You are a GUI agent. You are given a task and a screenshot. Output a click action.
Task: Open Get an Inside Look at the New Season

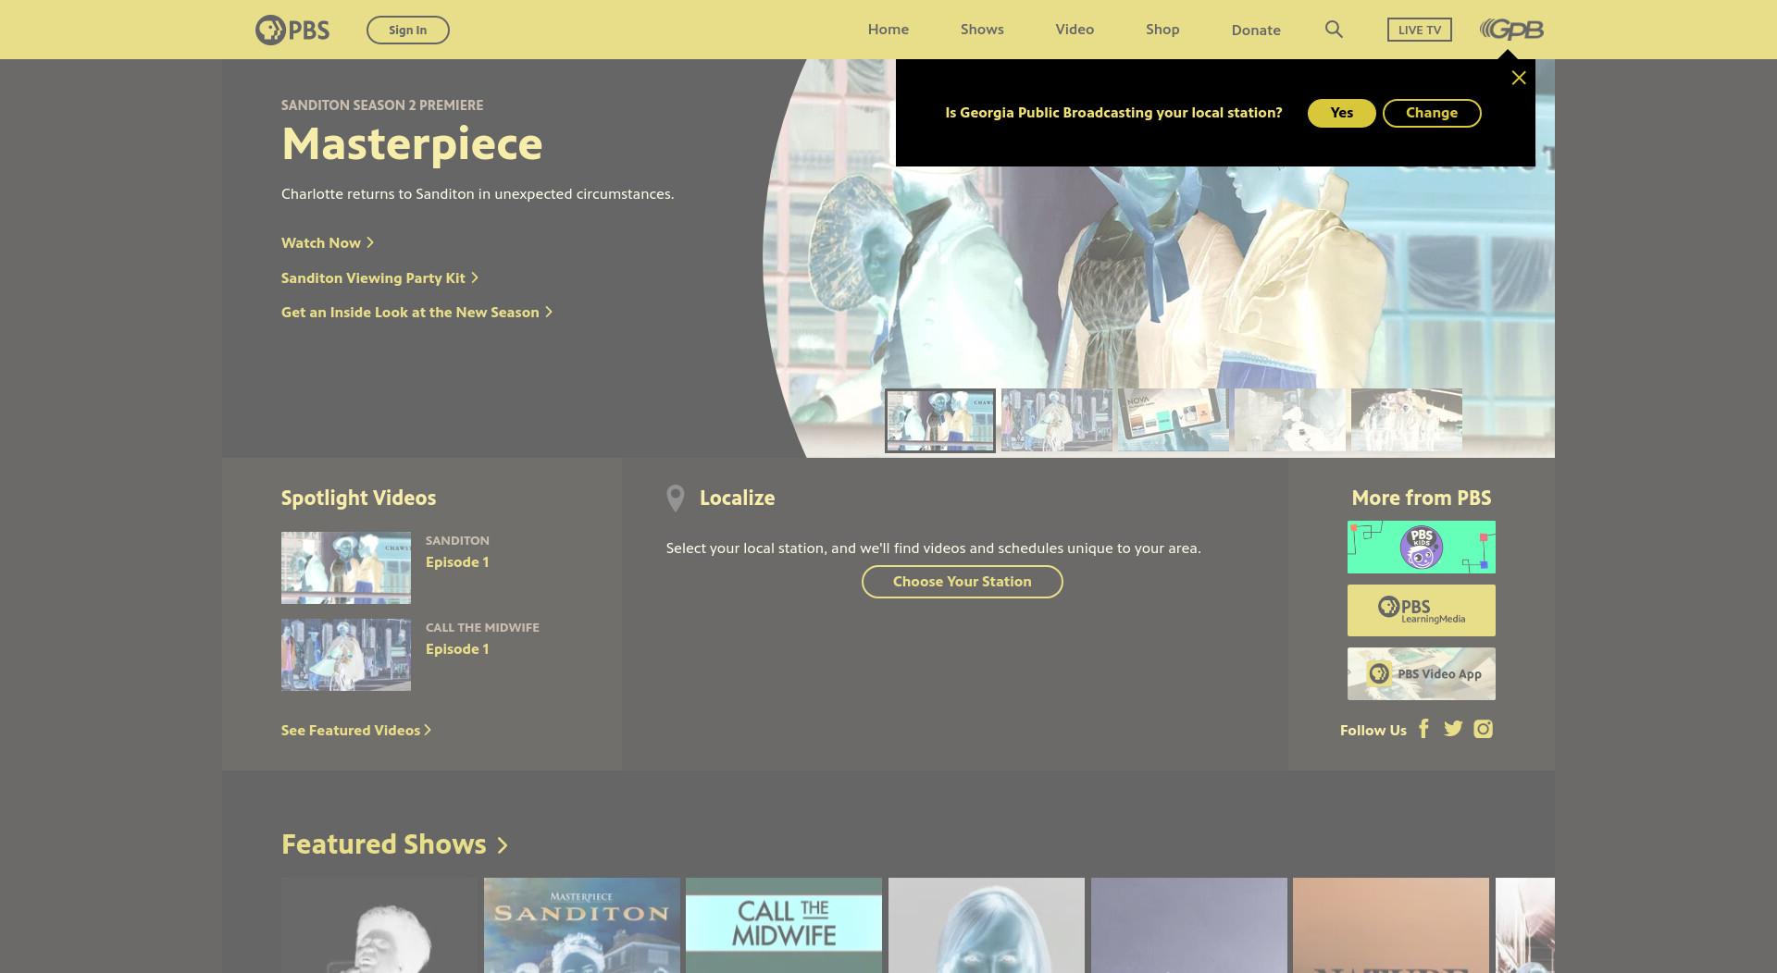click(x=416, y=313)
